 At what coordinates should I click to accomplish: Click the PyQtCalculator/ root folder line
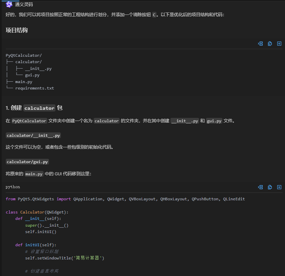tap(24, 55)
